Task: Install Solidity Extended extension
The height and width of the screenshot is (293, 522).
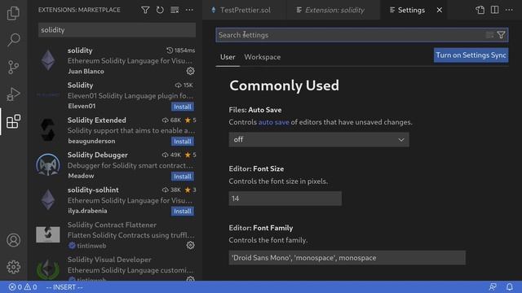Action: 183,142
